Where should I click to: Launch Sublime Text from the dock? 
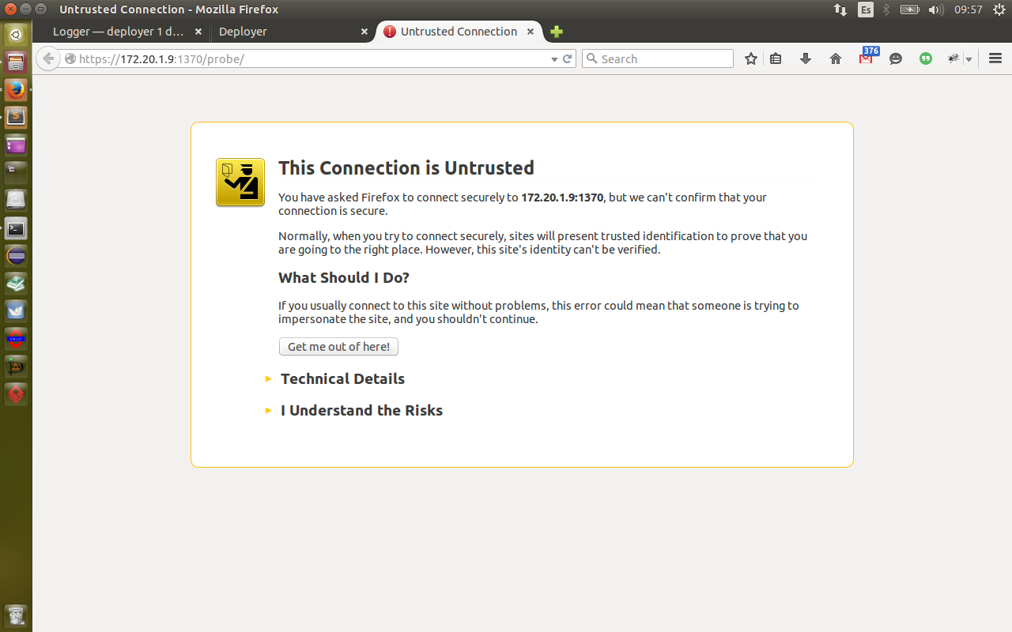point(16,117)
